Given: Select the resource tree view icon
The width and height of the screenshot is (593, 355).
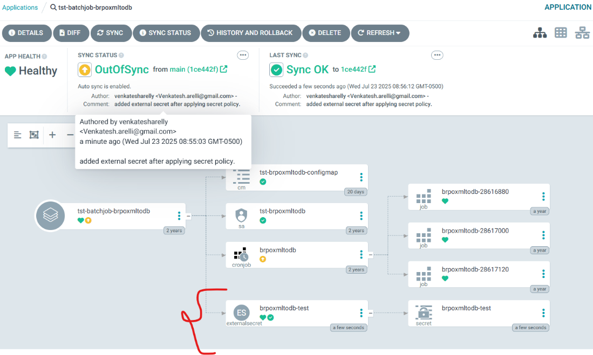Looking at the screenshot, I should [x=540, y=32].
